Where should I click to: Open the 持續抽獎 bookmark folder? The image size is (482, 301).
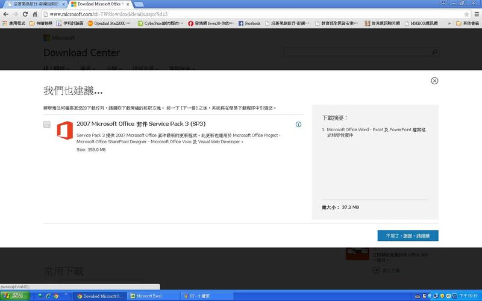pyautogui.click(x=41, y=23)
